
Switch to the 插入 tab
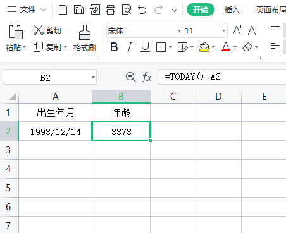click(x=232, y=9)
